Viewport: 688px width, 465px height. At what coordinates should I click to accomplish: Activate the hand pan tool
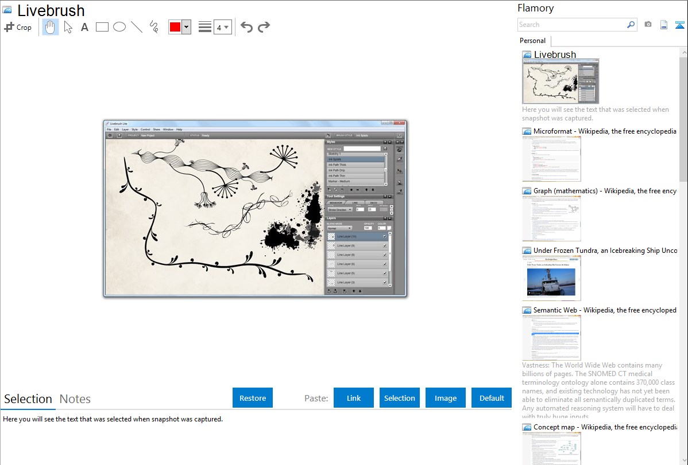tap(50, 27)
